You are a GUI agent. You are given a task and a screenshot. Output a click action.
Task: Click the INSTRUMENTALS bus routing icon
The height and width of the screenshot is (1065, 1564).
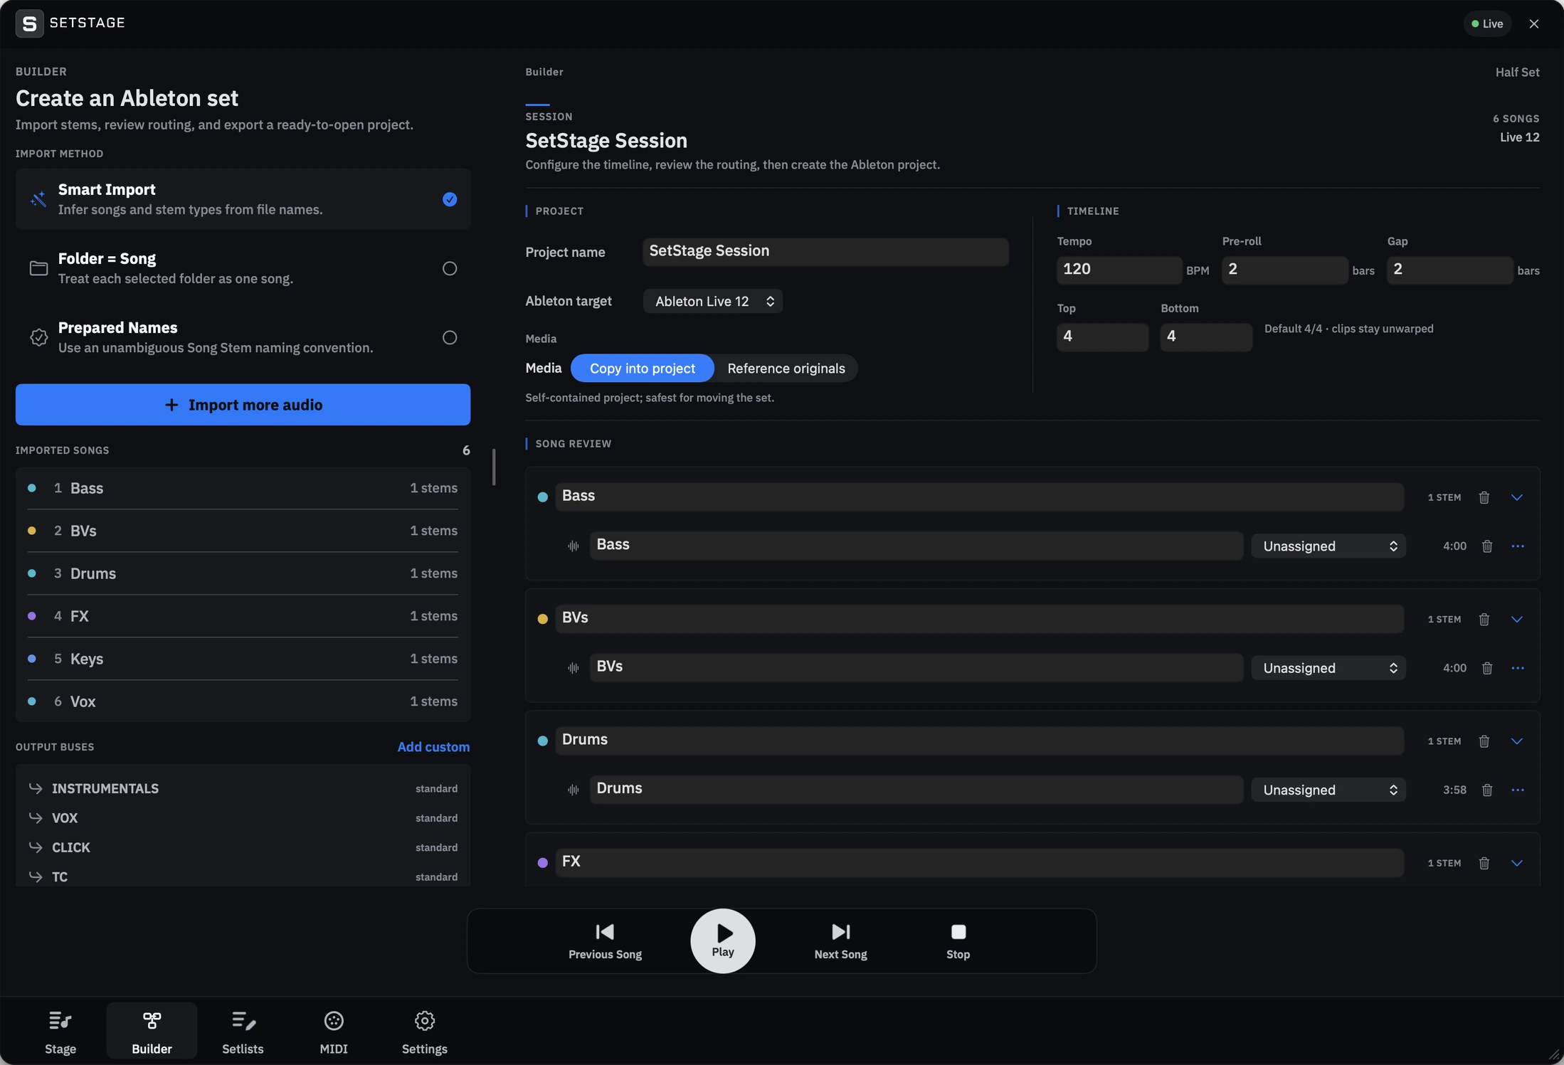point(35,788)
